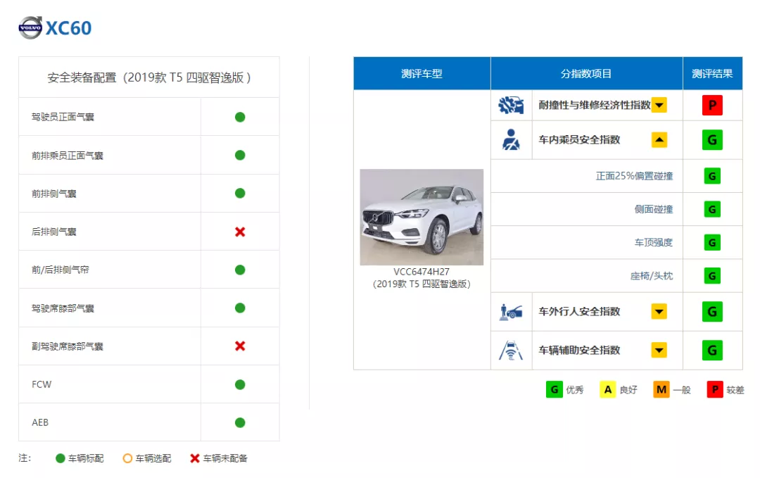Select the 车内乘员安全指数 seatbelt occupant icon
Viewport: 760px width, 478px height.
click(x=512, y=139)
